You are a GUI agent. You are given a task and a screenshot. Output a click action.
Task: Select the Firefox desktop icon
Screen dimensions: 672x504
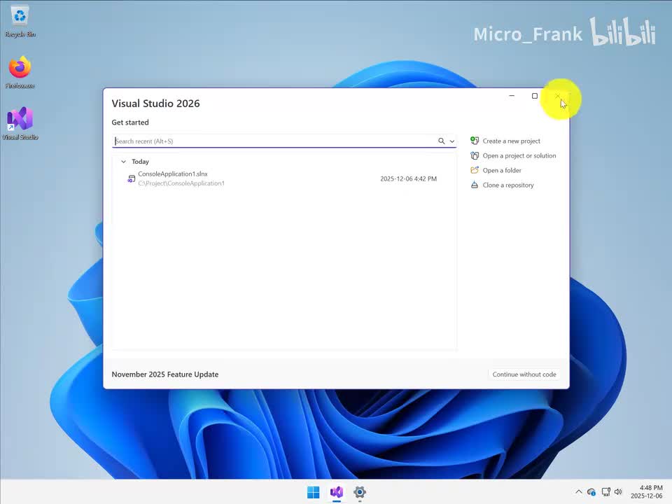[20, 72]
